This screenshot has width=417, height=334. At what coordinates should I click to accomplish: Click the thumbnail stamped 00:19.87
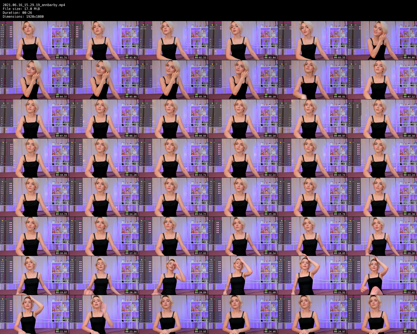coord(34,275)
